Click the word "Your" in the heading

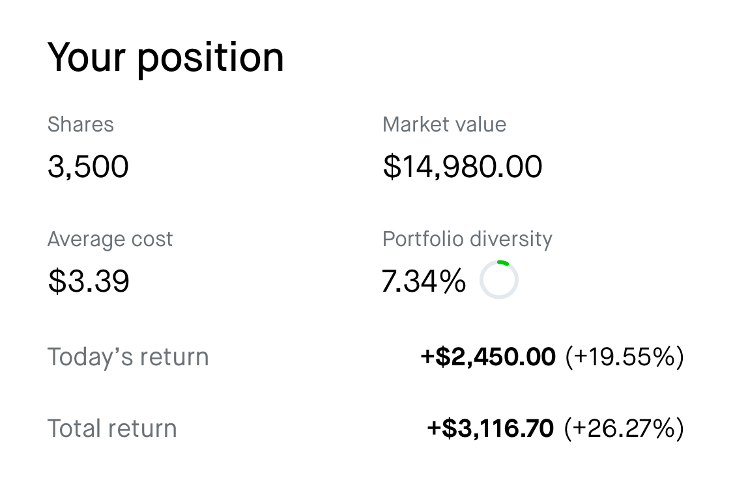coord(86,57)
